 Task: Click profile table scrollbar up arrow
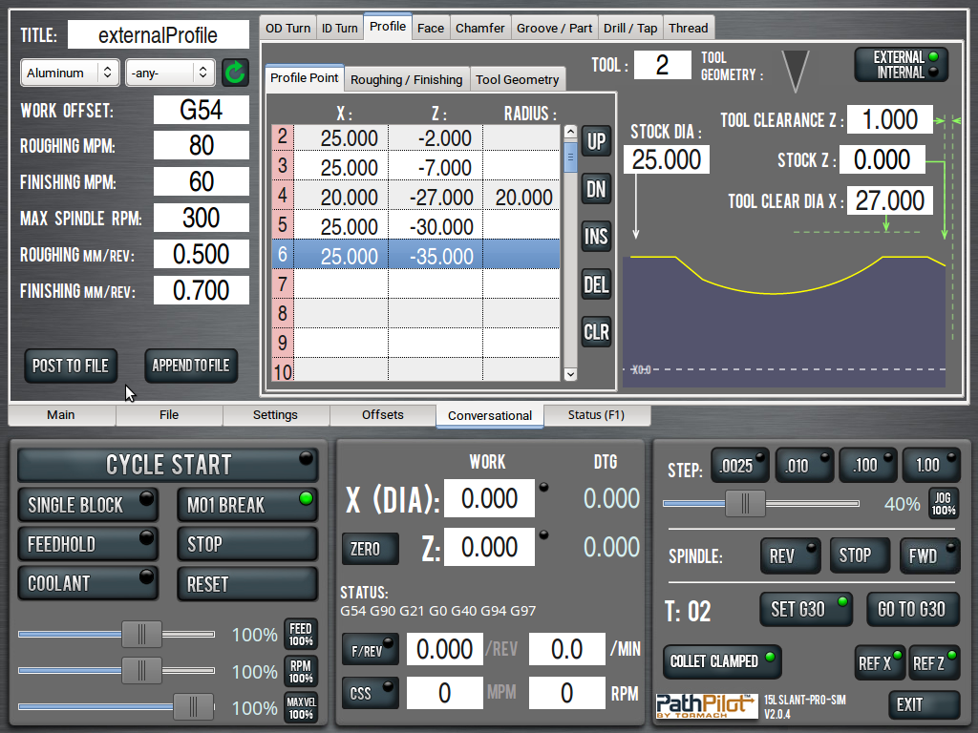(x=570, y=132)
